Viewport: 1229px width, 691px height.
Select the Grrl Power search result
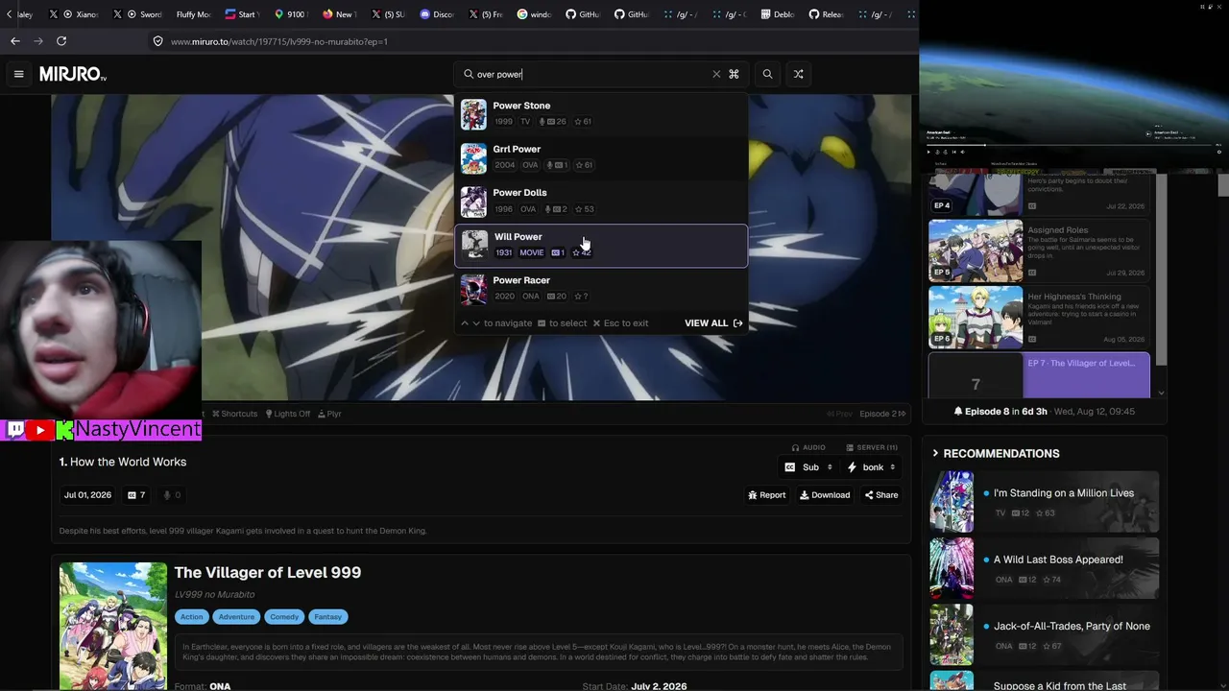601,157
